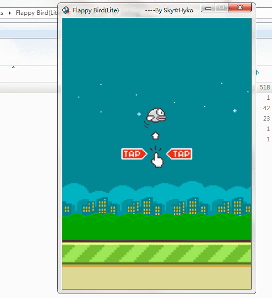This screenshot has width=272, height=298.
Task: Click the Flappy Bird app icon in title bar
Action: pos(66,10)
